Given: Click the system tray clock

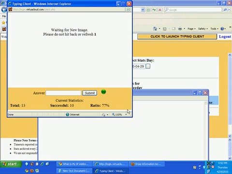Looking at the screenshot, I should tap(222, 167).
